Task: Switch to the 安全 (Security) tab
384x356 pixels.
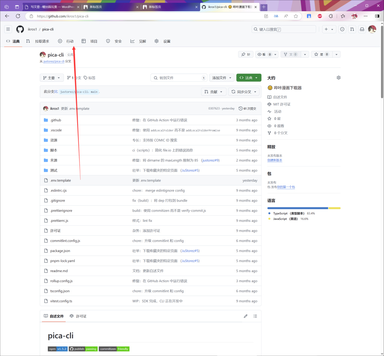Action: coord(114,41)
